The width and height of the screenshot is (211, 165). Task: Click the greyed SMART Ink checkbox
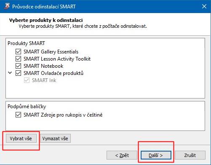[27, 80]
